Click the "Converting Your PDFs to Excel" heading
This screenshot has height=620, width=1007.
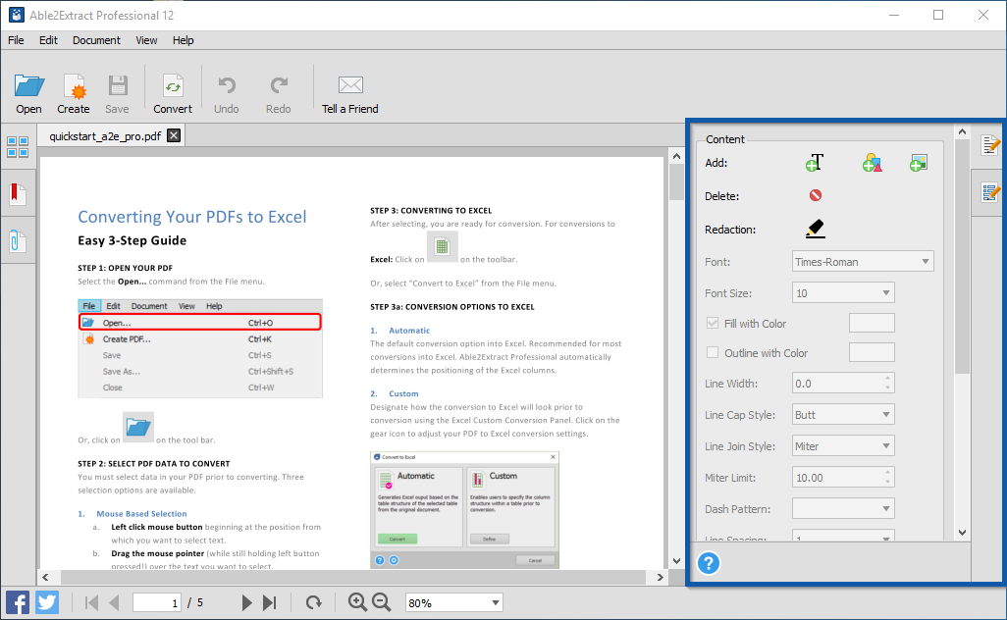[x=192, y=217]
